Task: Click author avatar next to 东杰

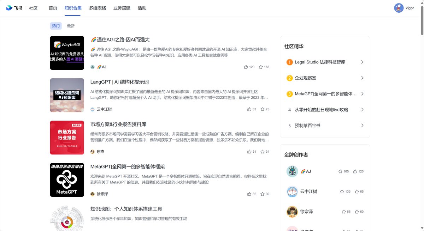Action: point(93,152)
